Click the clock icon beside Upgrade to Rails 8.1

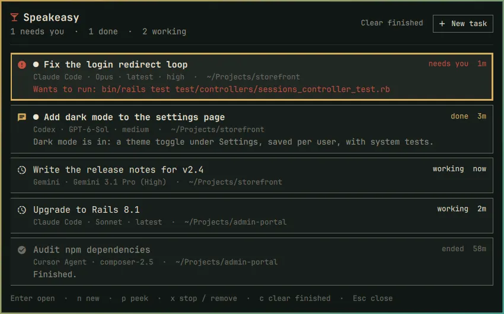tap(22, 210)
